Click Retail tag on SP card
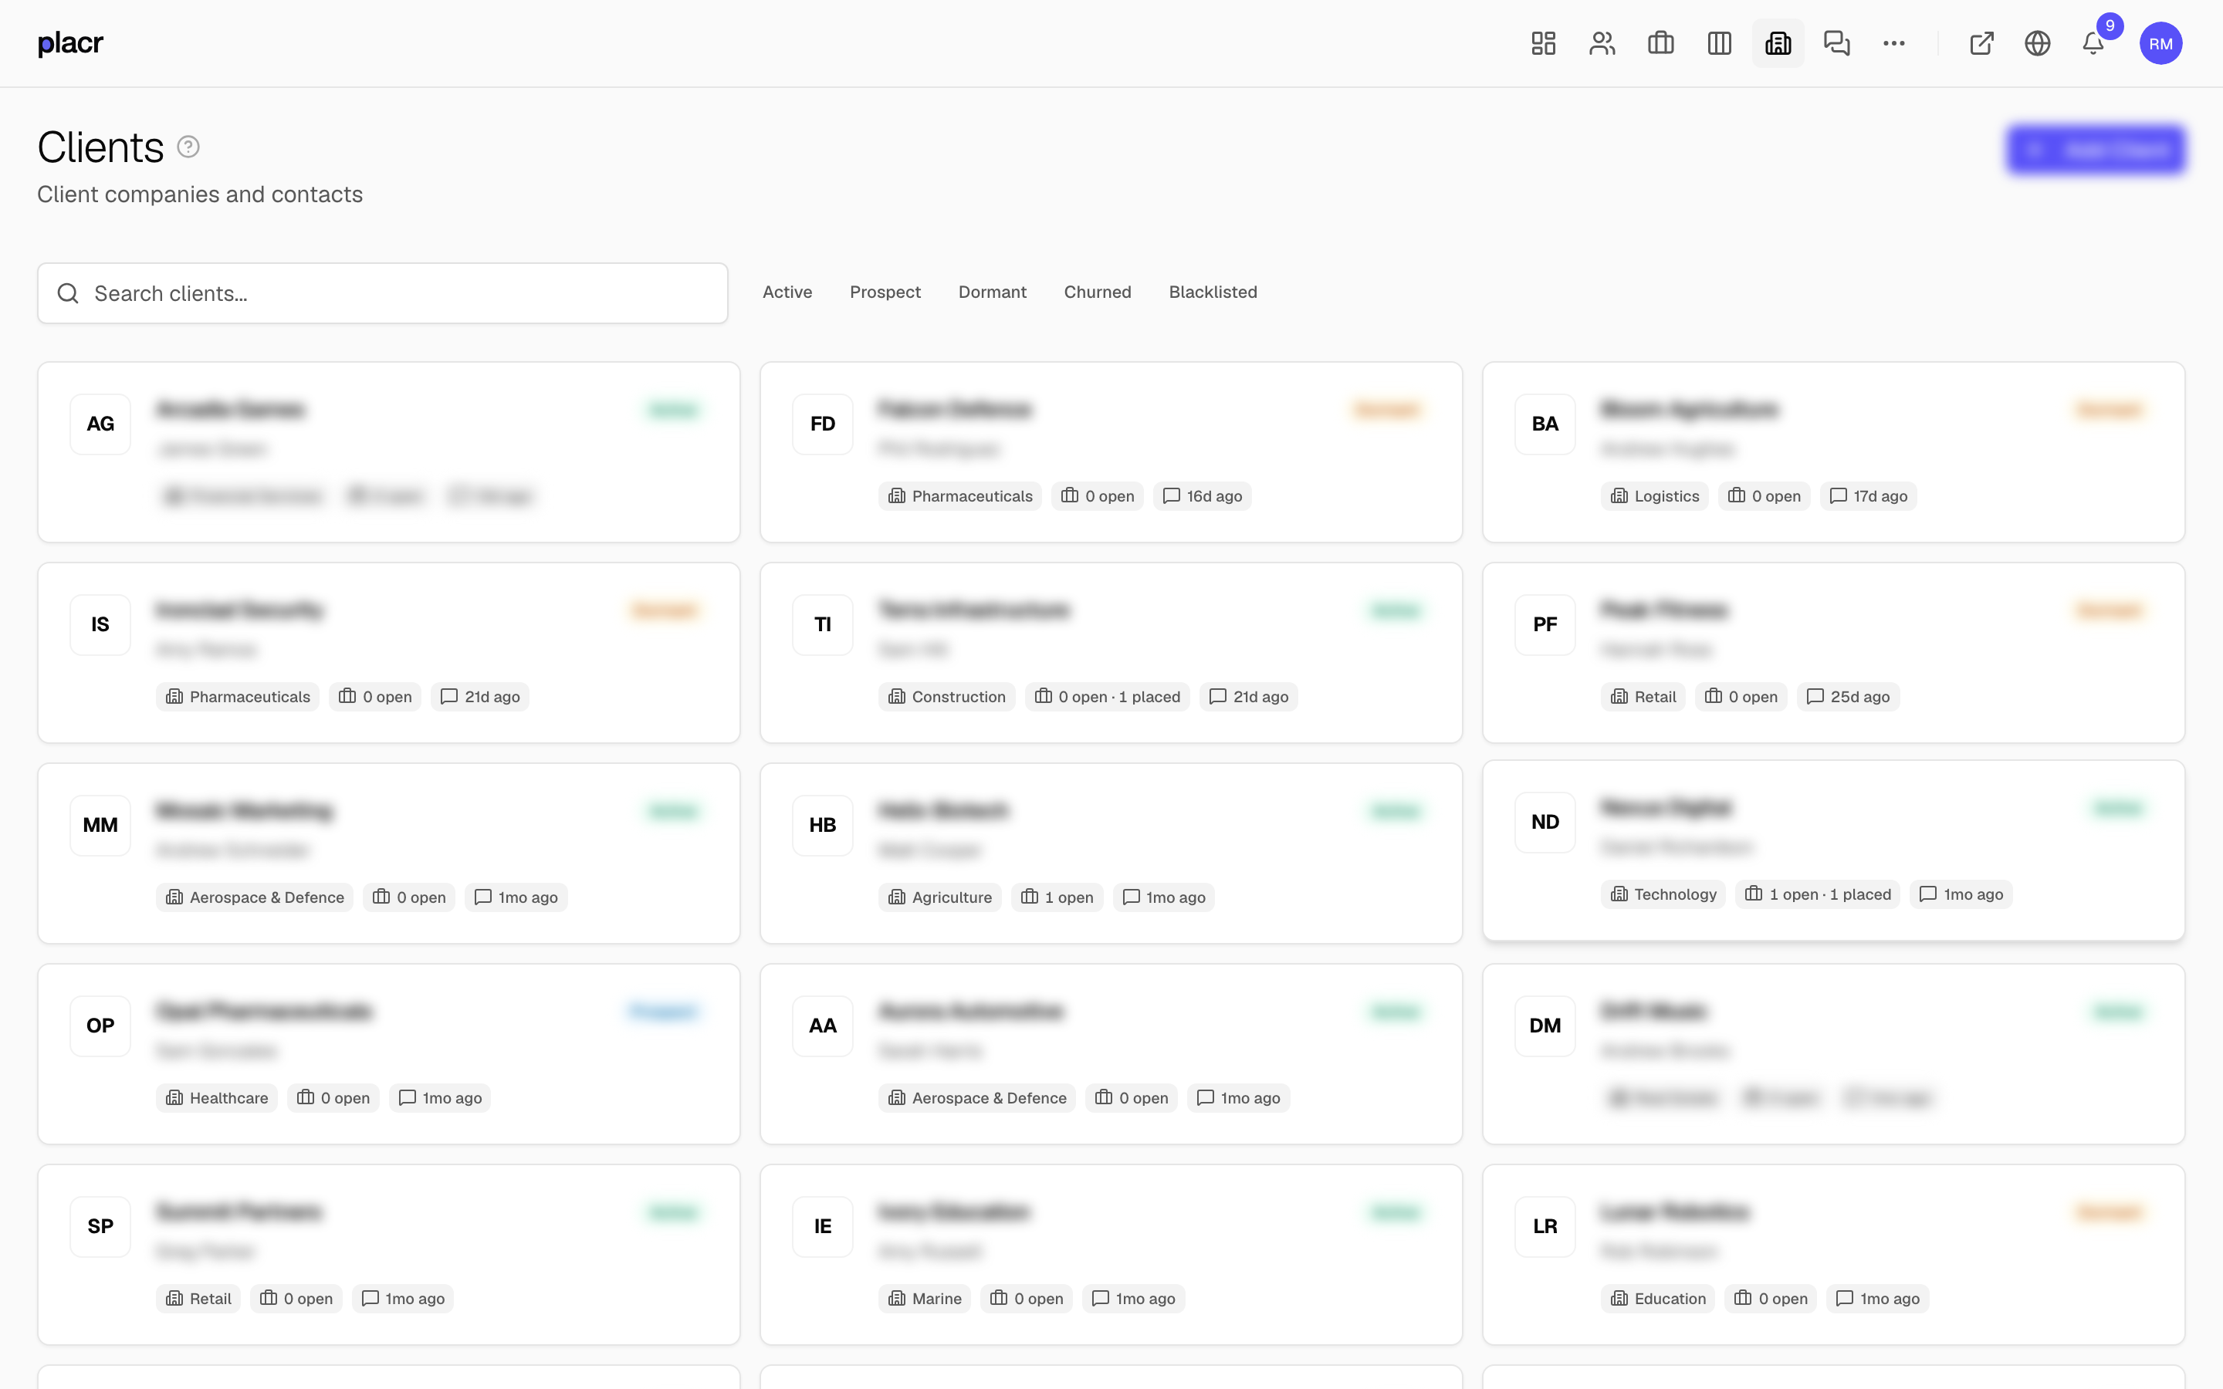 [198, 1299]
